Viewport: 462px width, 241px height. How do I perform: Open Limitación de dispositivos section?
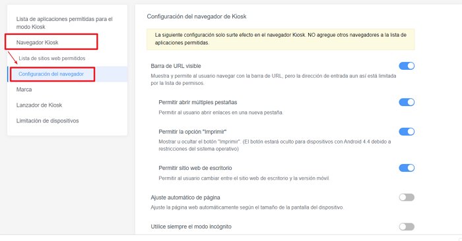[x=48, y=120]
